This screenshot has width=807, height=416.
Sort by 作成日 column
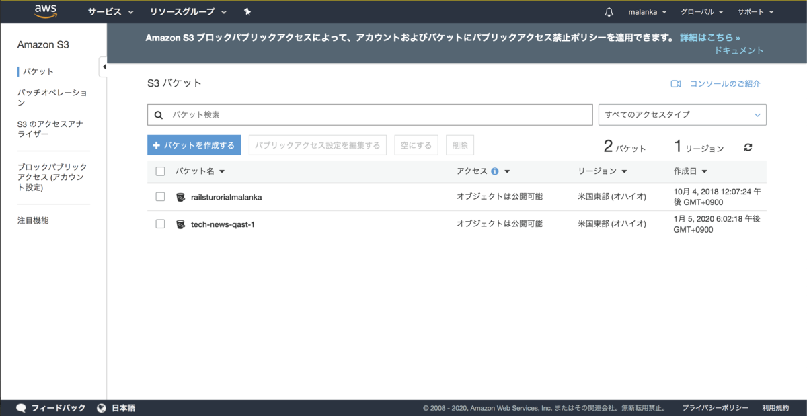(690, 171)
